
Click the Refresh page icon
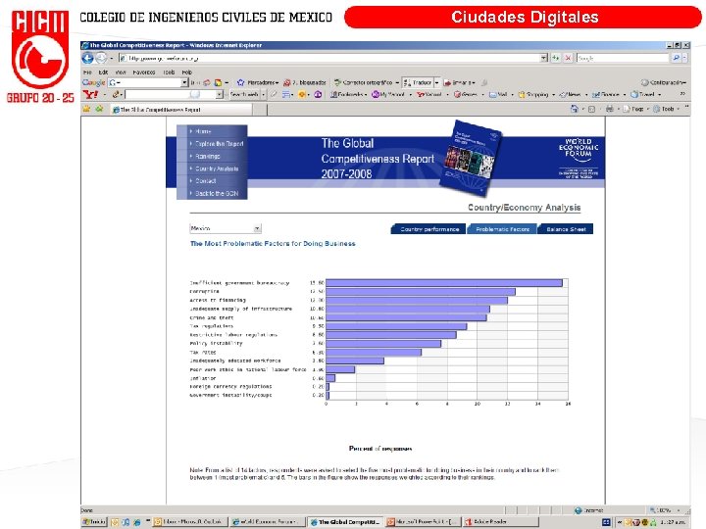(556, 58)
